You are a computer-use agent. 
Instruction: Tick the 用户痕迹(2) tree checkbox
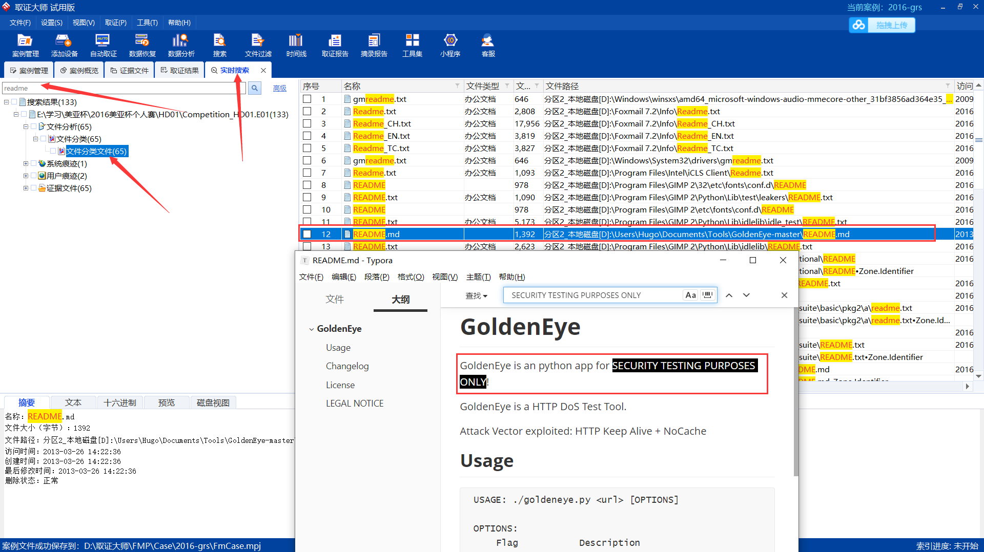click(34, 176)
